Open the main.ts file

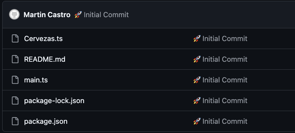(x=36, y=80)
